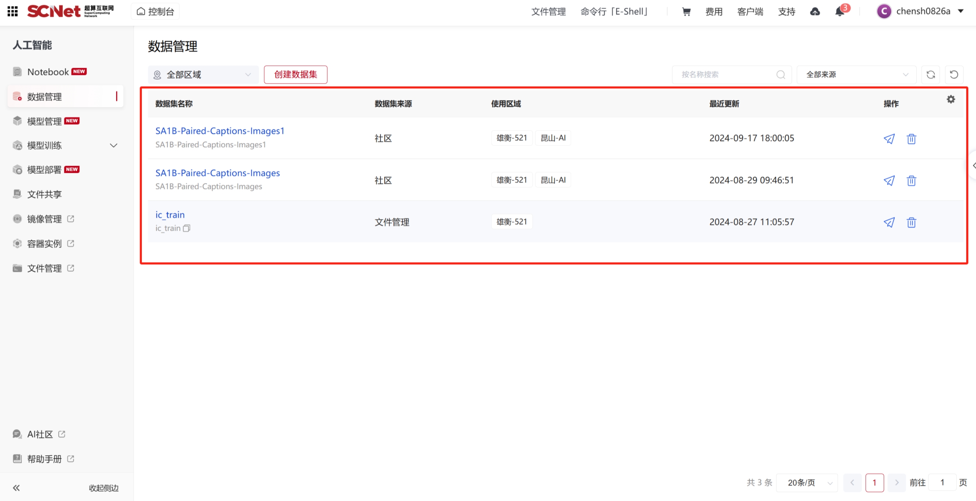976x501 pixels.
Task: Collapse the sidebar with double-arrow icon
Action: click(x=16, y=488)
